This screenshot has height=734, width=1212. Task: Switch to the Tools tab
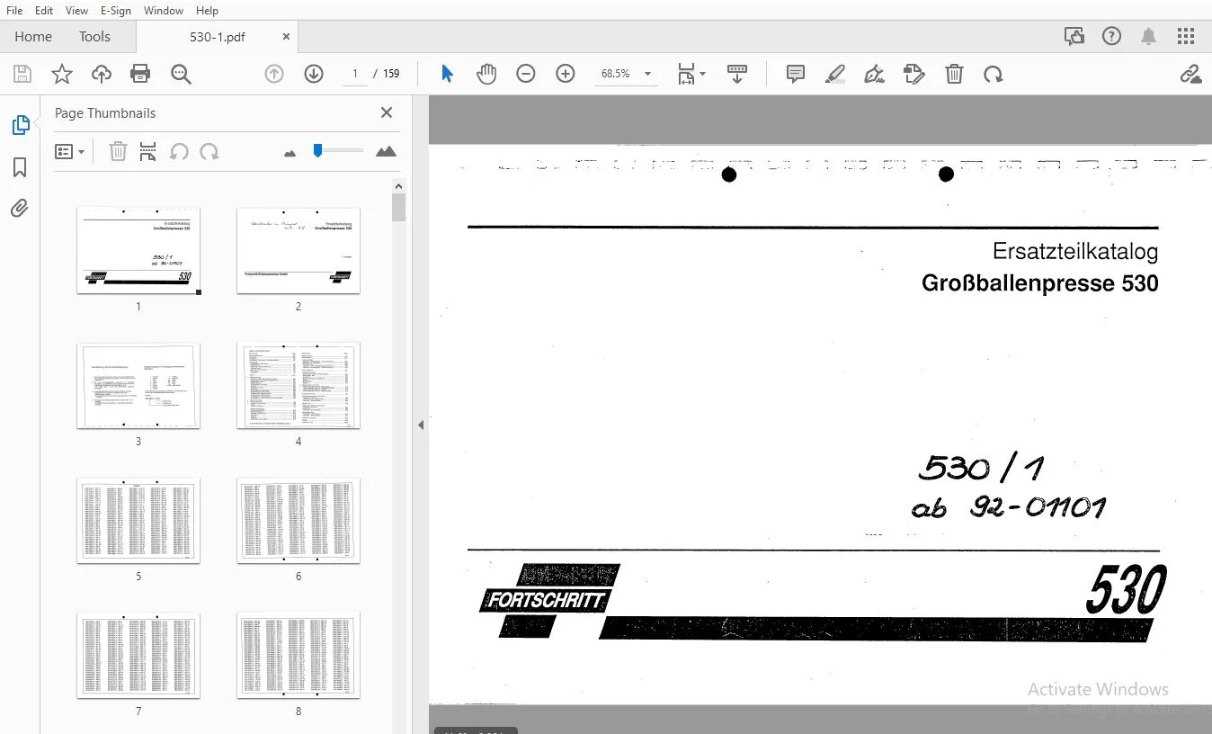point(94,37)
